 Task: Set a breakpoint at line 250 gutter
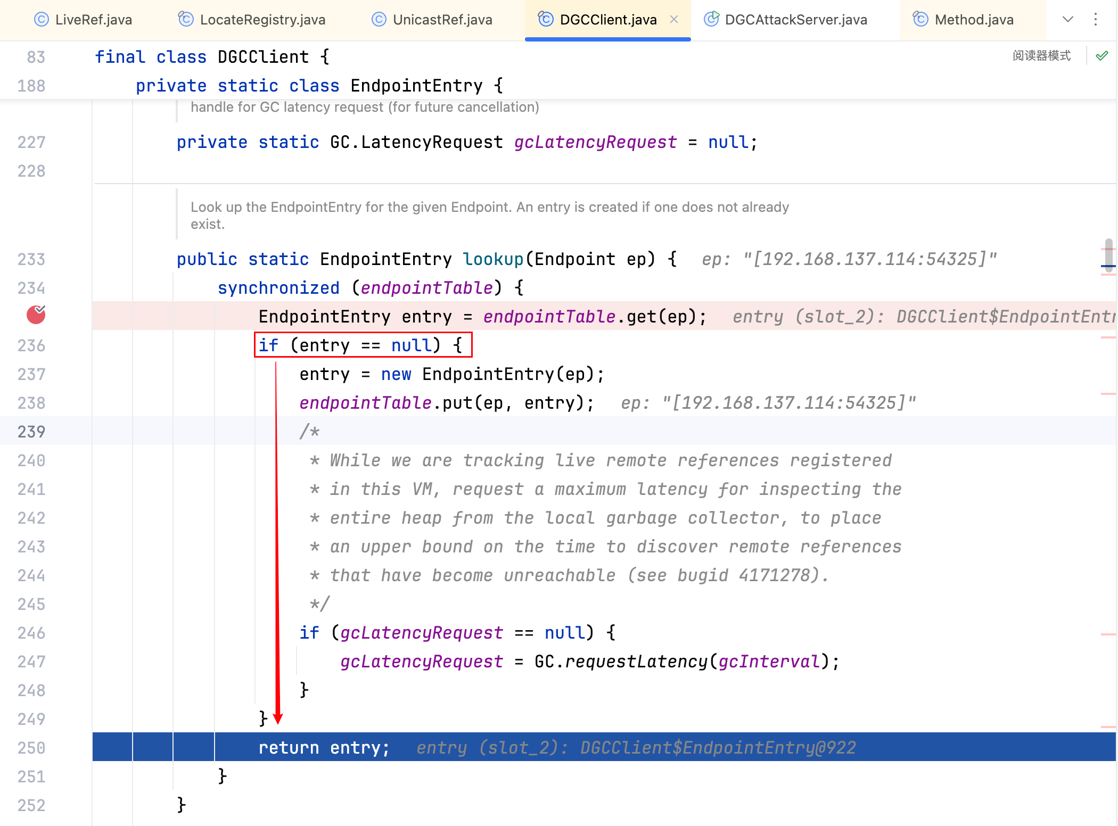(x=31, y=748)
